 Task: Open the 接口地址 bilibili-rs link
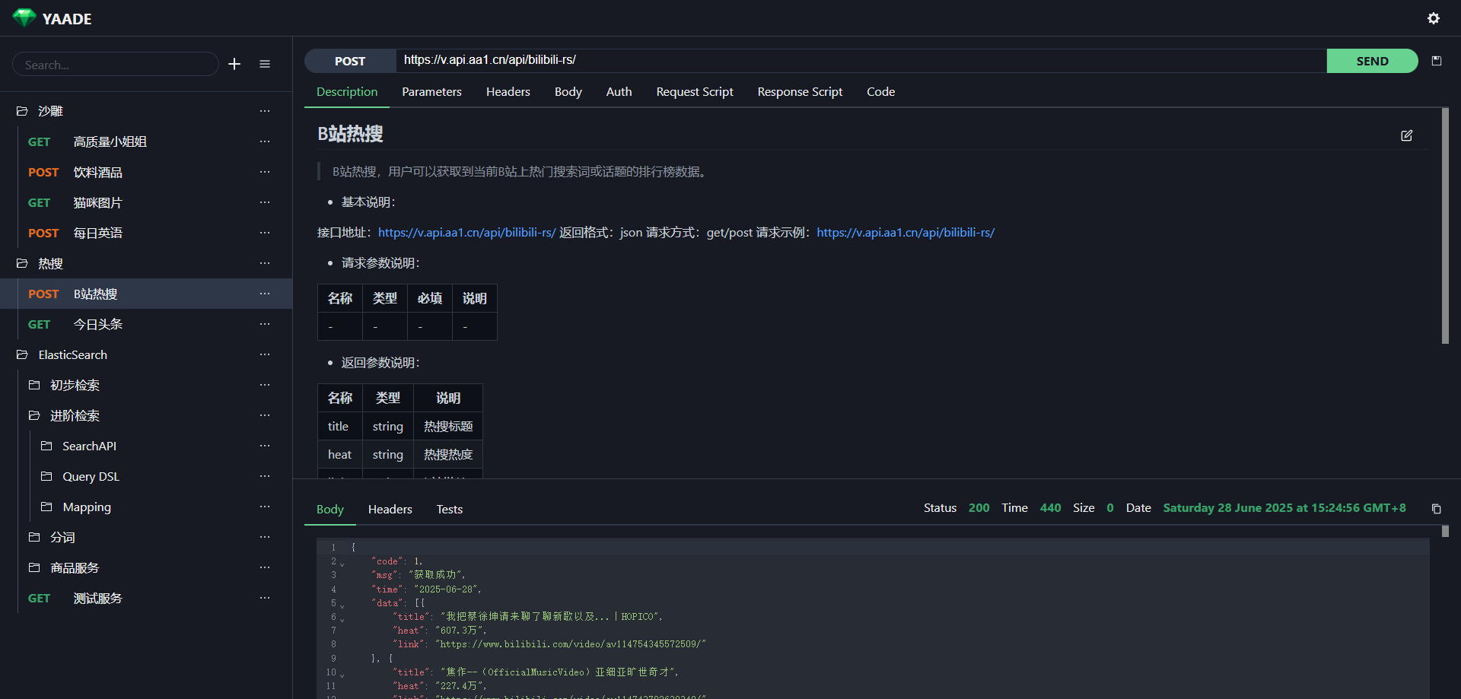466,233
